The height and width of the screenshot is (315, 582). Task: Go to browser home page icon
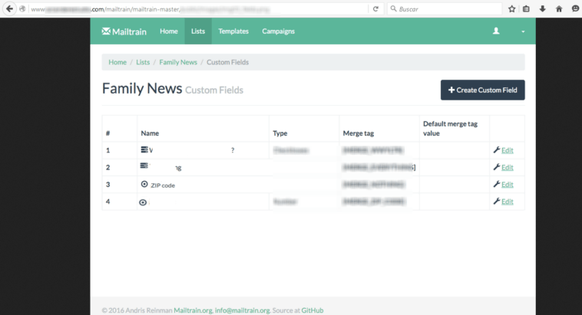click(559, 8)
